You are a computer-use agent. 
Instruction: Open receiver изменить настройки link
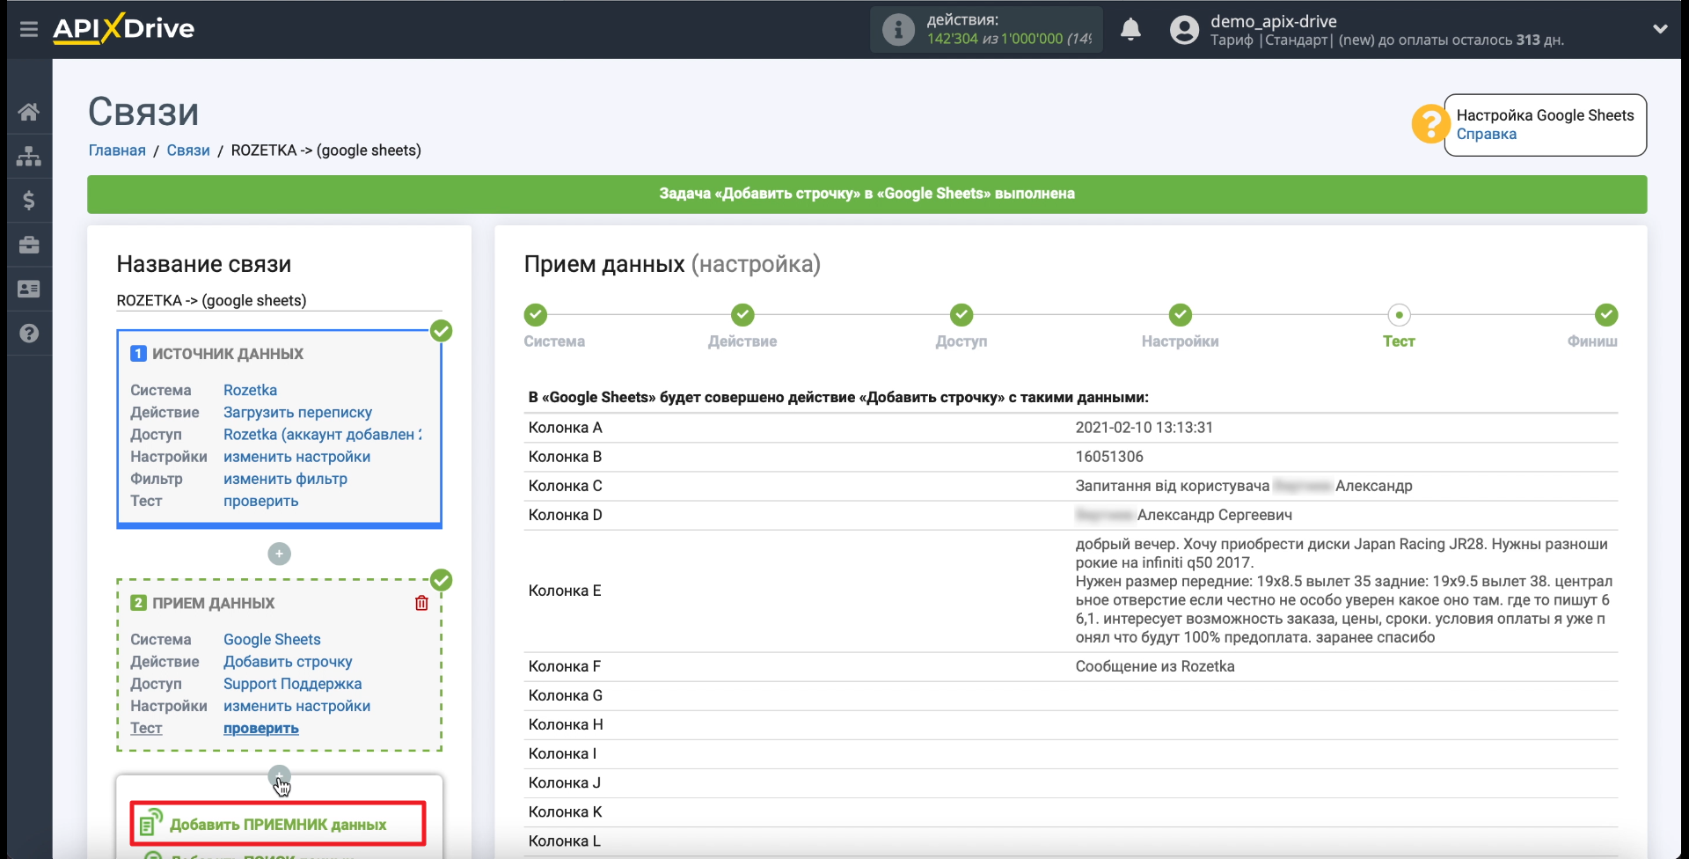coord(296,706)
